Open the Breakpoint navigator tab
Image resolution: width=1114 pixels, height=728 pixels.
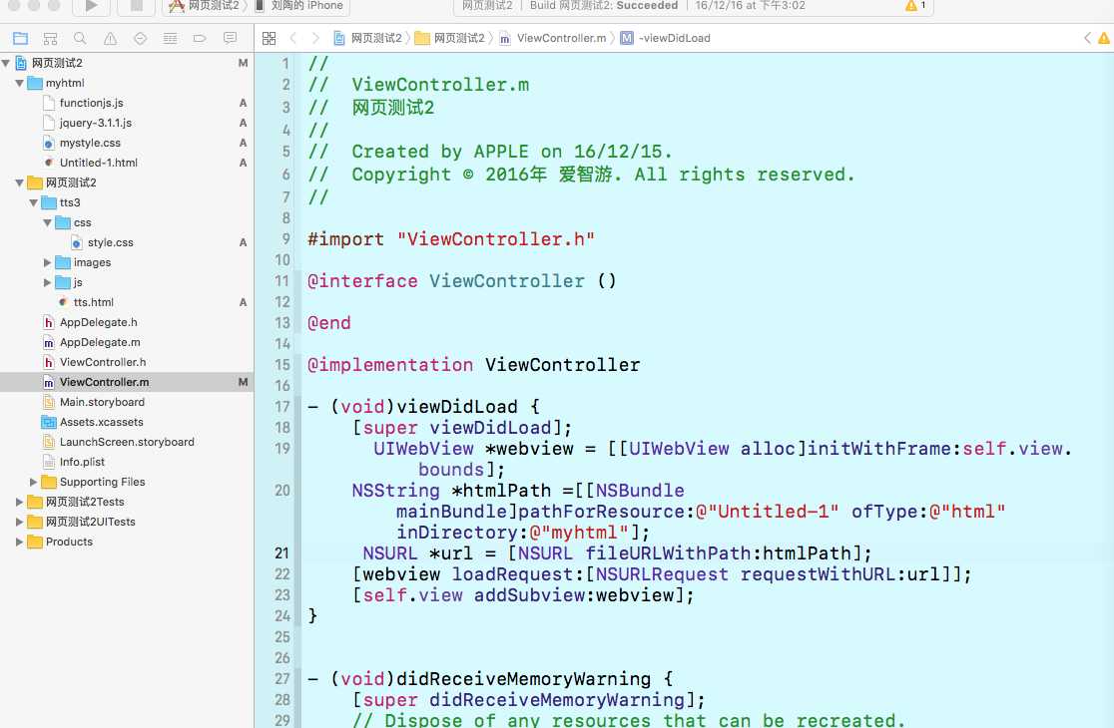coord(200,38)
